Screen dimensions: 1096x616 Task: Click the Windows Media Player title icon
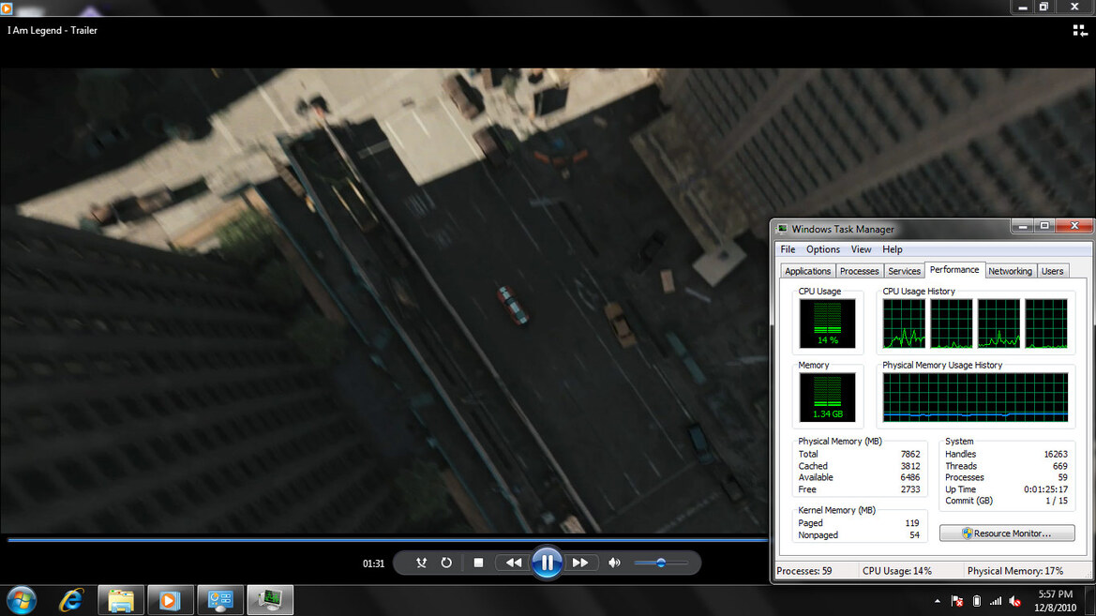point(7,8)
